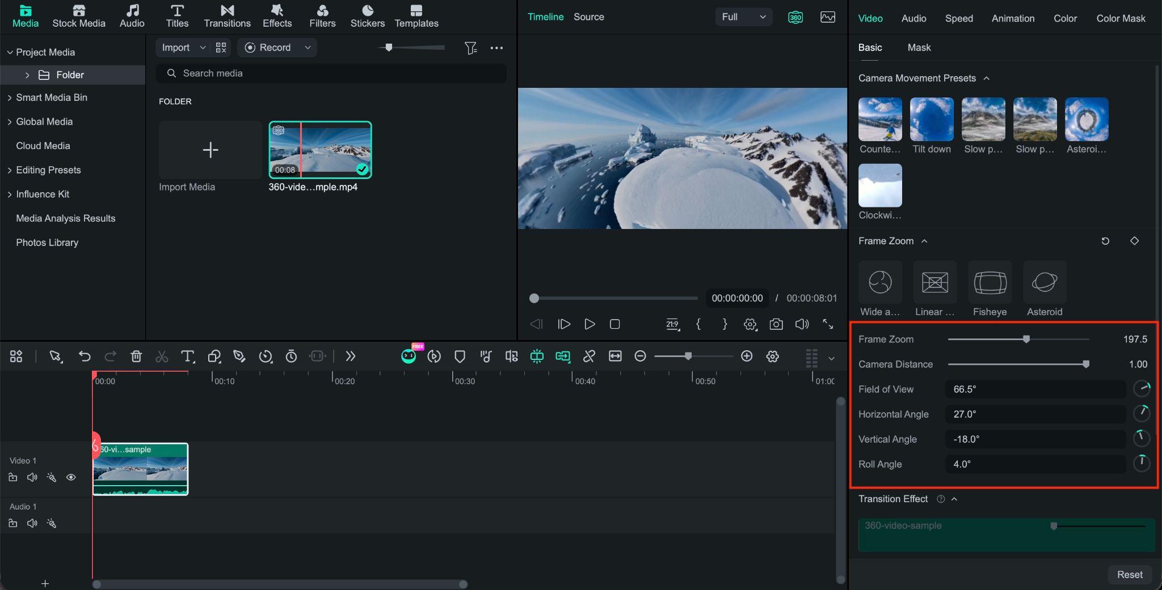The image size is (1162, 590).
Task: Lock the Video 1 track
Action: pyautogui.click(x=12, y=477)
